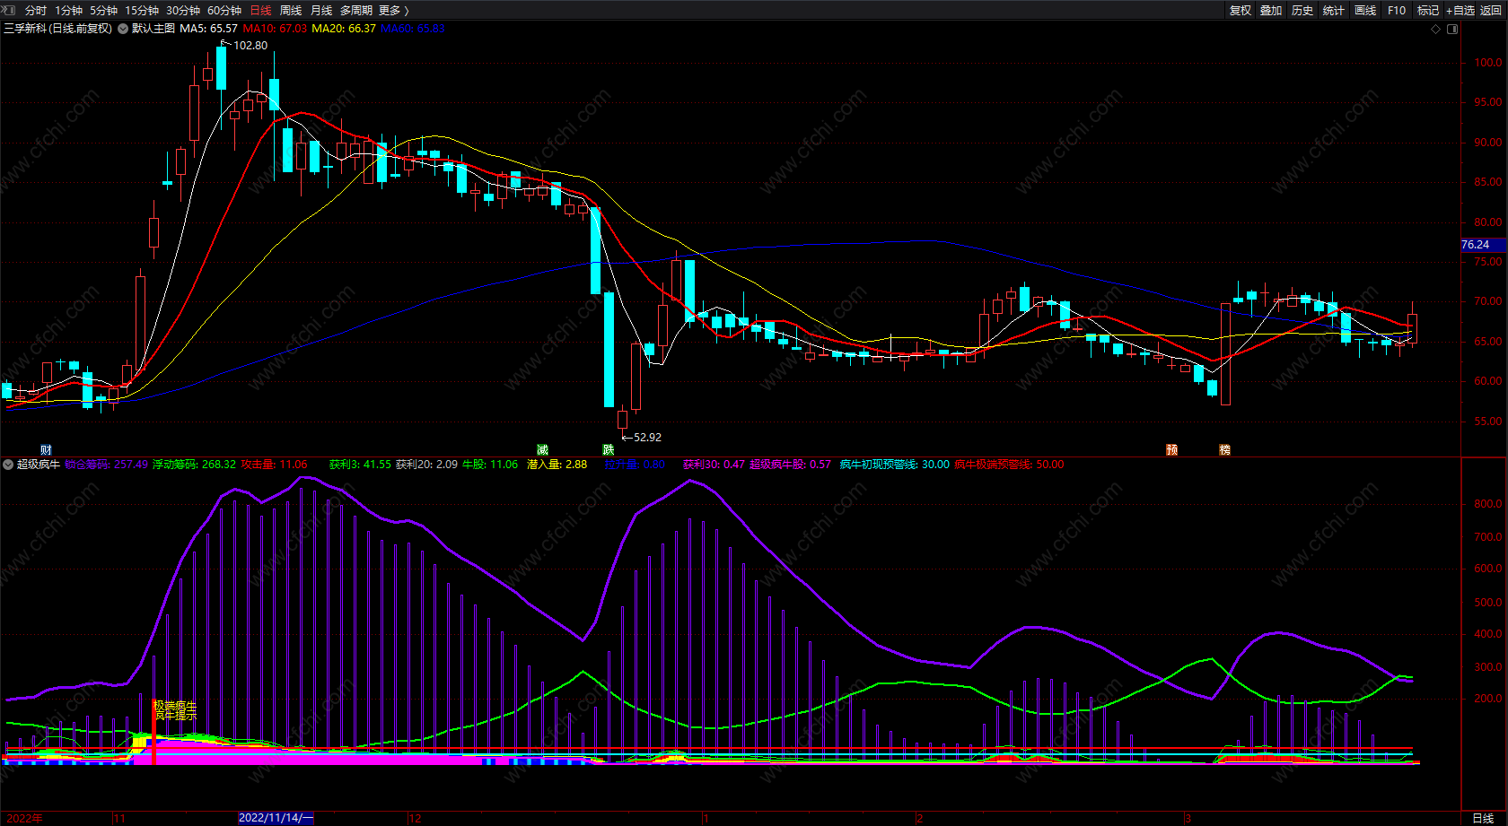
Task: Select the 15分钟 period tab
Action: pyautogui.click(x=142, y=11)
